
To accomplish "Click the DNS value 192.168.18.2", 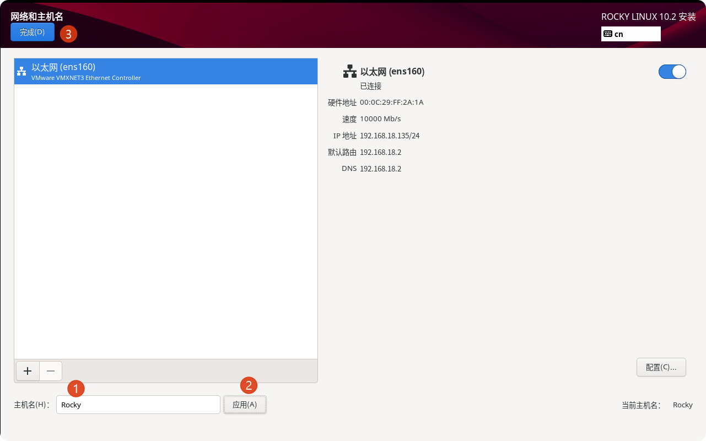I will [380, 169].
